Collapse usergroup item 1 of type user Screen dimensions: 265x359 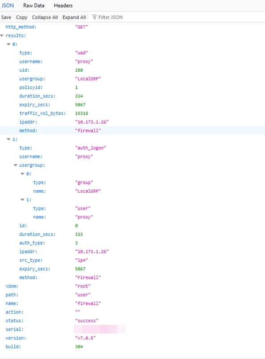pos(22,199)
